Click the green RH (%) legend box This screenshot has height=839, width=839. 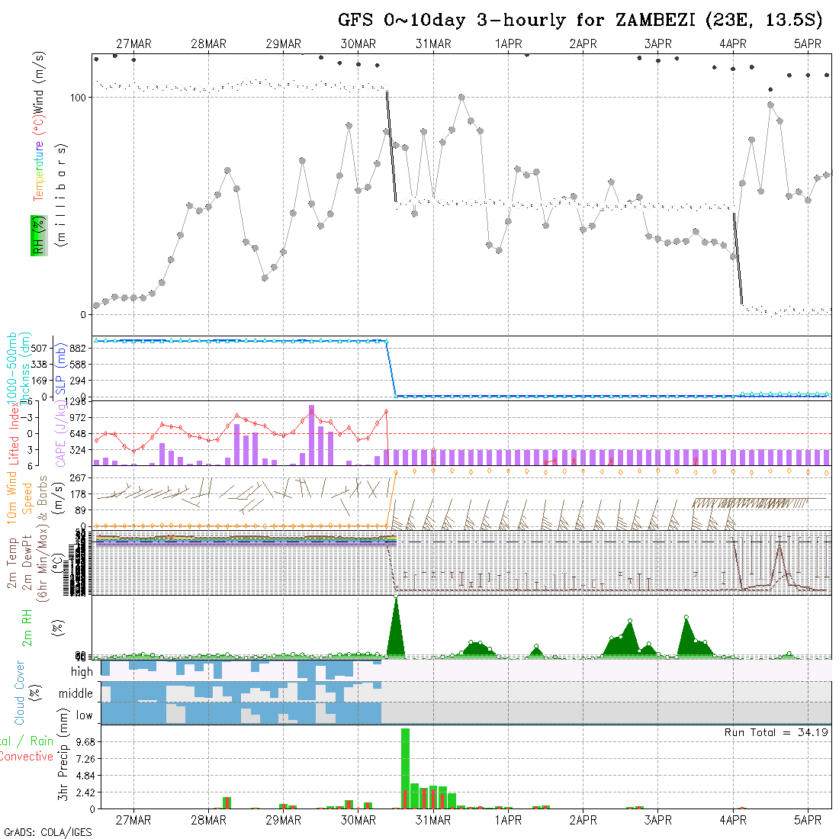tap(36, 235)
